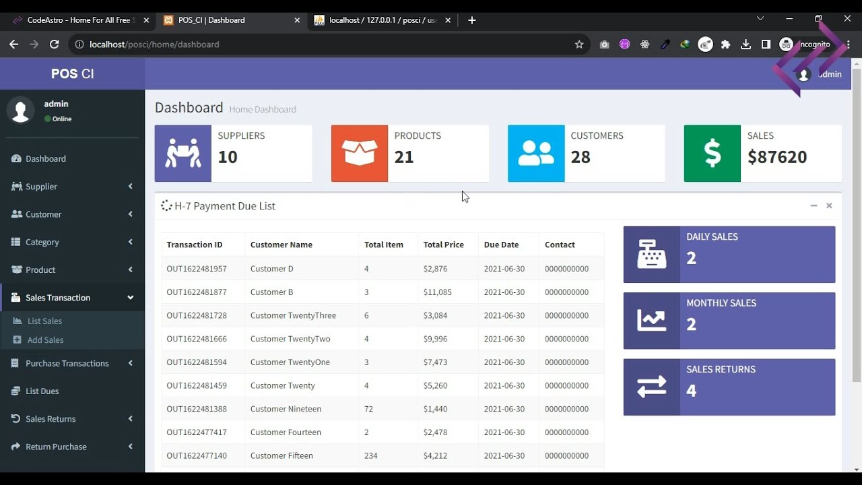The width and height of the screenshot is (862, 485).
Task: Open the admin user menu in header
Action: click(x=820, y=74)
